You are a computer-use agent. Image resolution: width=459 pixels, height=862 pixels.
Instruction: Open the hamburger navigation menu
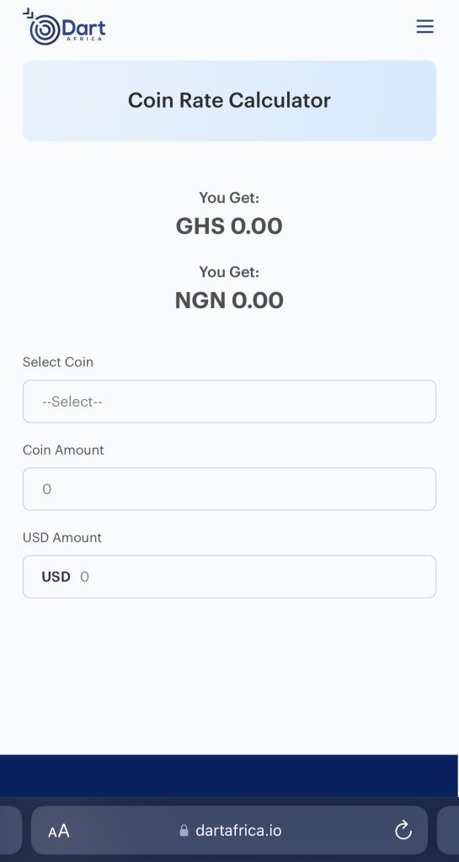pyautogui.click(x=425, y=26)
